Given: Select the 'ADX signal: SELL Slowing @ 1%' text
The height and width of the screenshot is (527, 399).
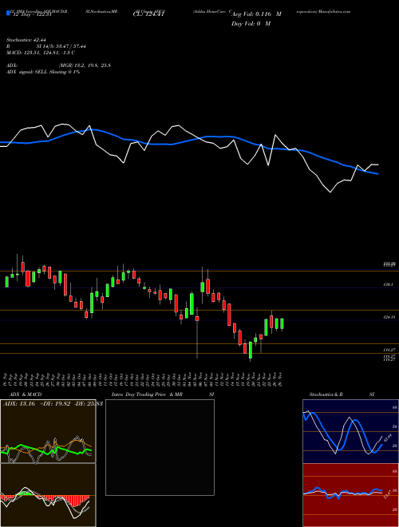Looking at the screenshot, I should [43, 72].
